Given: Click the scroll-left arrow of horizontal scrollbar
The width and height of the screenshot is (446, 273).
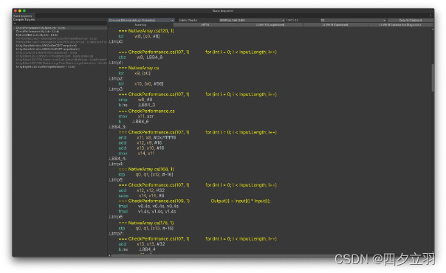Looking at the screenshot, I should tap(109, 255).
